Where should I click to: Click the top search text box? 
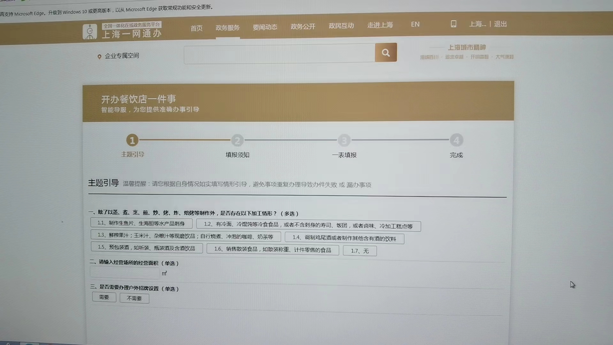coord(279,54)
